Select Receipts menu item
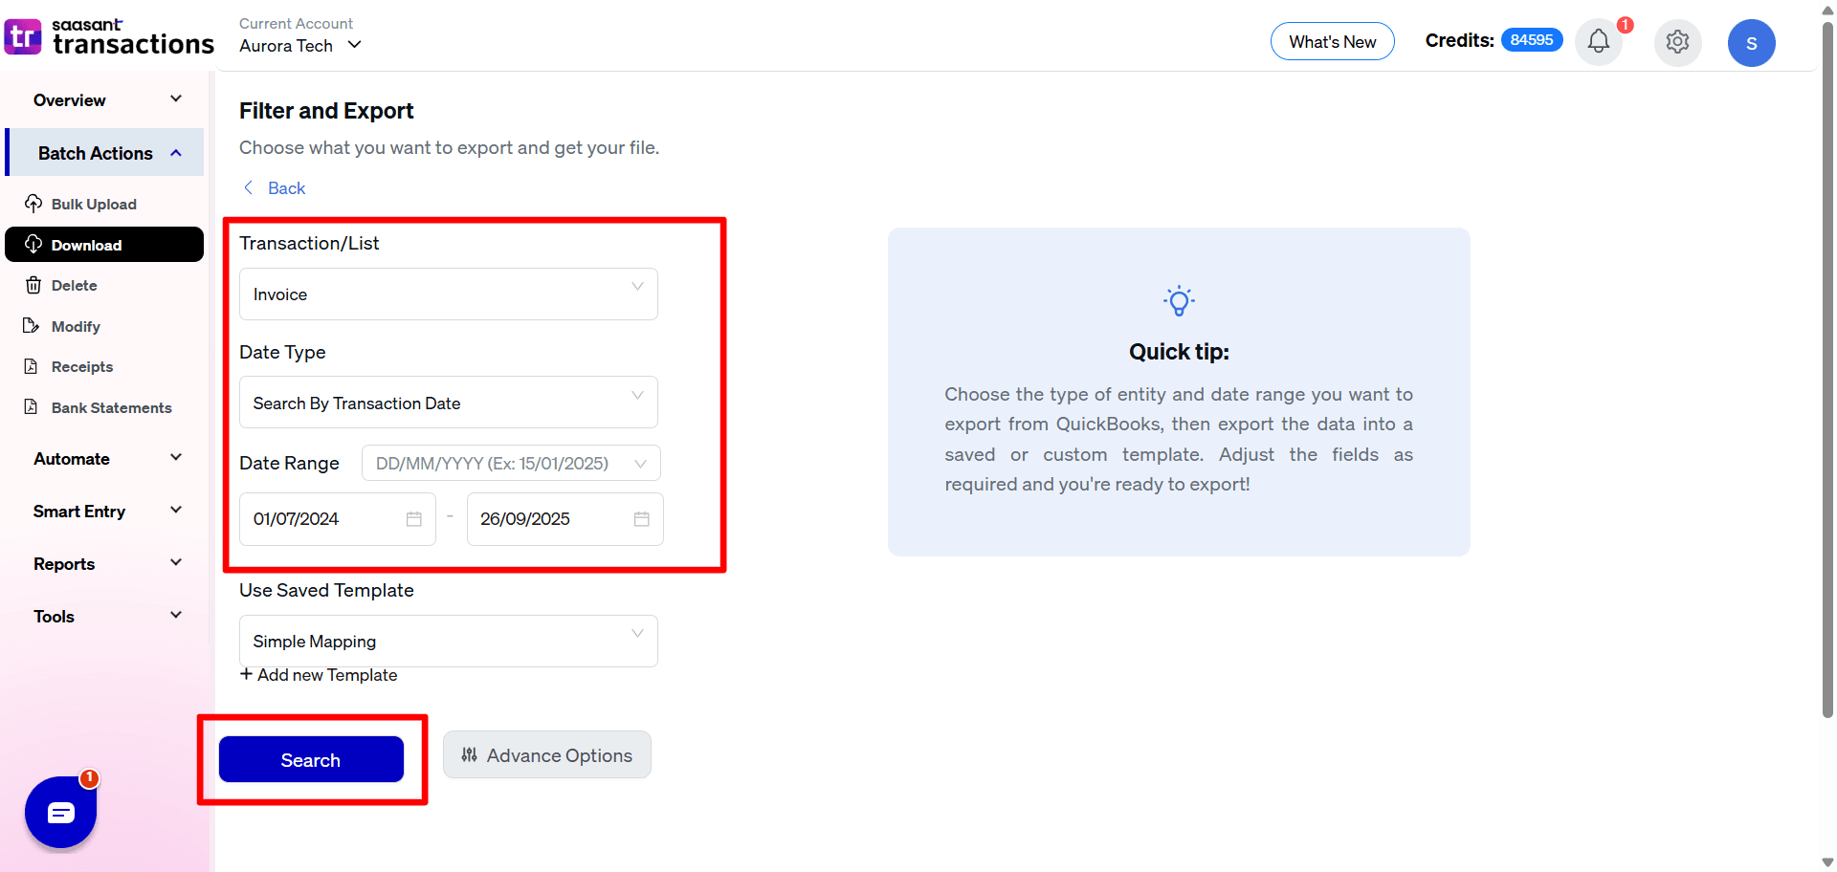The height and width of the screenshot is (872, 1837). (x=105, y=366)
